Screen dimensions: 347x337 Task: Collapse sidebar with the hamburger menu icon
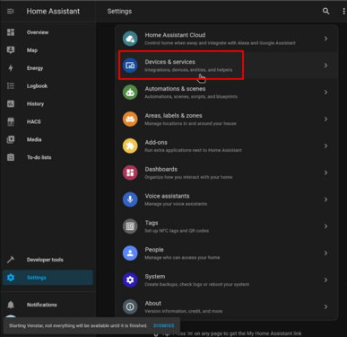(11, 12)
